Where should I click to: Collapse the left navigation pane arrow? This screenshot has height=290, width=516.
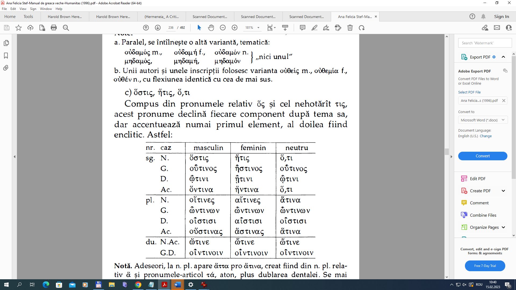click(x=15, y=157)
